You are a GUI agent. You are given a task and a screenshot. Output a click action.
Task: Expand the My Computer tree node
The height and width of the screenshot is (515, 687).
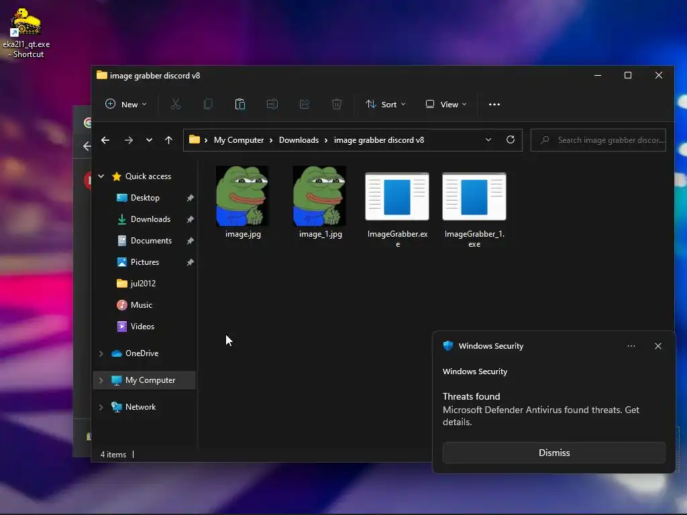pyautogui.click(x=101, y=380)
